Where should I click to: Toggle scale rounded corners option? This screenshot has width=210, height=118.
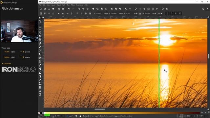tap(171, 13)
